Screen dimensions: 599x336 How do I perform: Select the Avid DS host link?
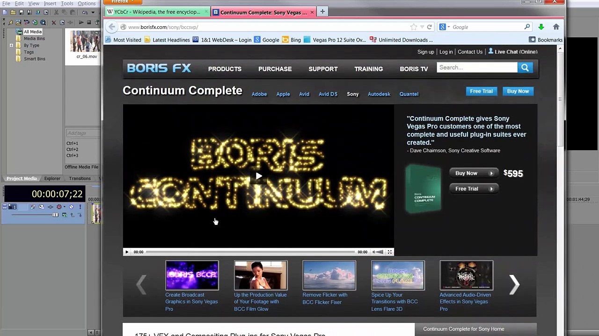[x=328, y=94]
